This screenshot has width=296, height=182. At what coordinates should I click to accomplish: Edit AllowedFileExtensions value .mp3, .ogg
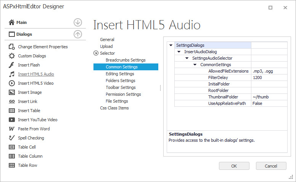[x=269, y=71]
